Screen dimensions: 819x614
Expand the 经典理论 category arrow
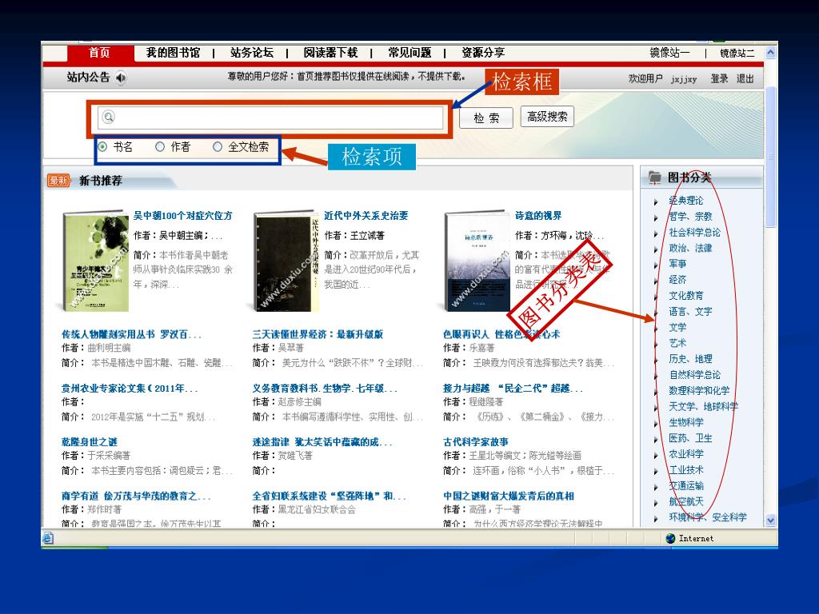(656, 201)
